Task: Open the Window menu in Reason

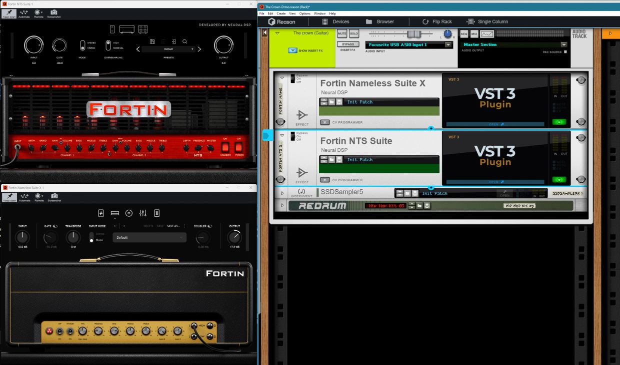Action: 320,13
